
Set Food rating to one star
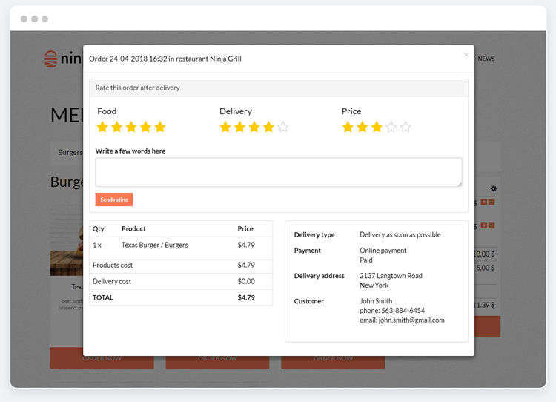coord(102,127)
